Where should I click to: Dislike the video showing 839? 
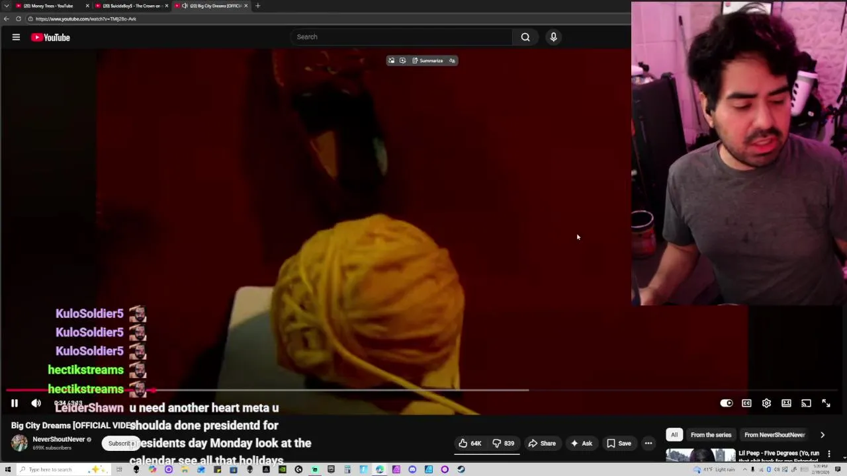point(504,444)
